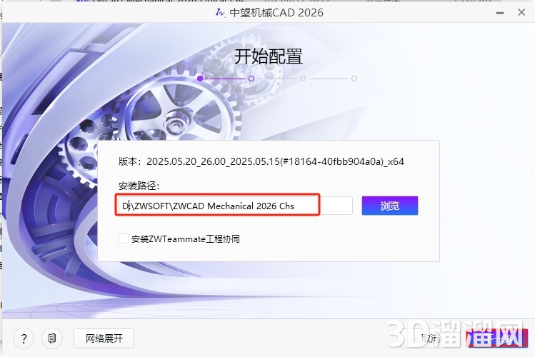Minimize the ZWCAD installer window
The height and width of the screenshot is (357, 535).
point(500,13)
